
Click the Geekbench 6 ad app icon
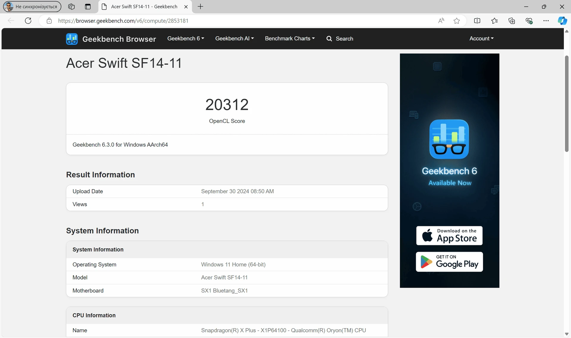pos(449,139)
